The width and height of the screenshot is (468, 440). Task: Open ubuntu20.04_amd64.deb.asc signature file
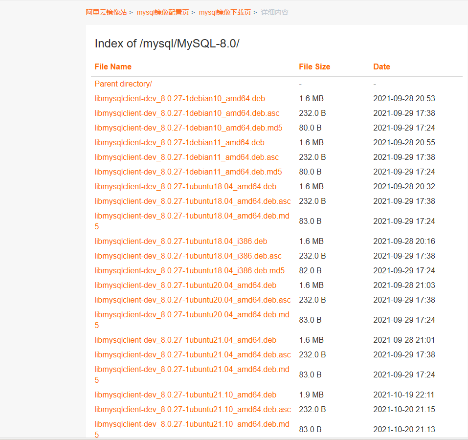pos(193,300)
